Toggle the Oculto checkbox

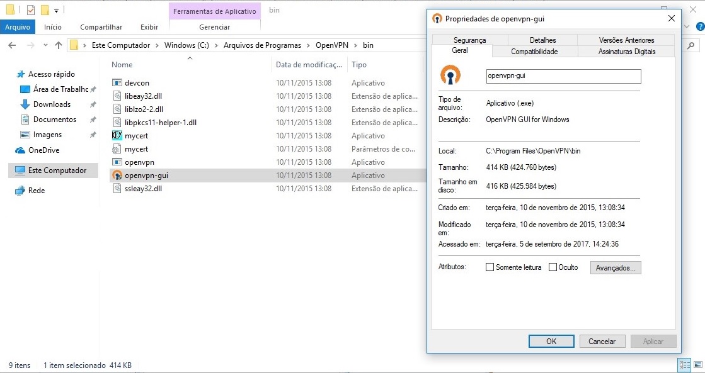pyautogui.click(x=553, y=267)
